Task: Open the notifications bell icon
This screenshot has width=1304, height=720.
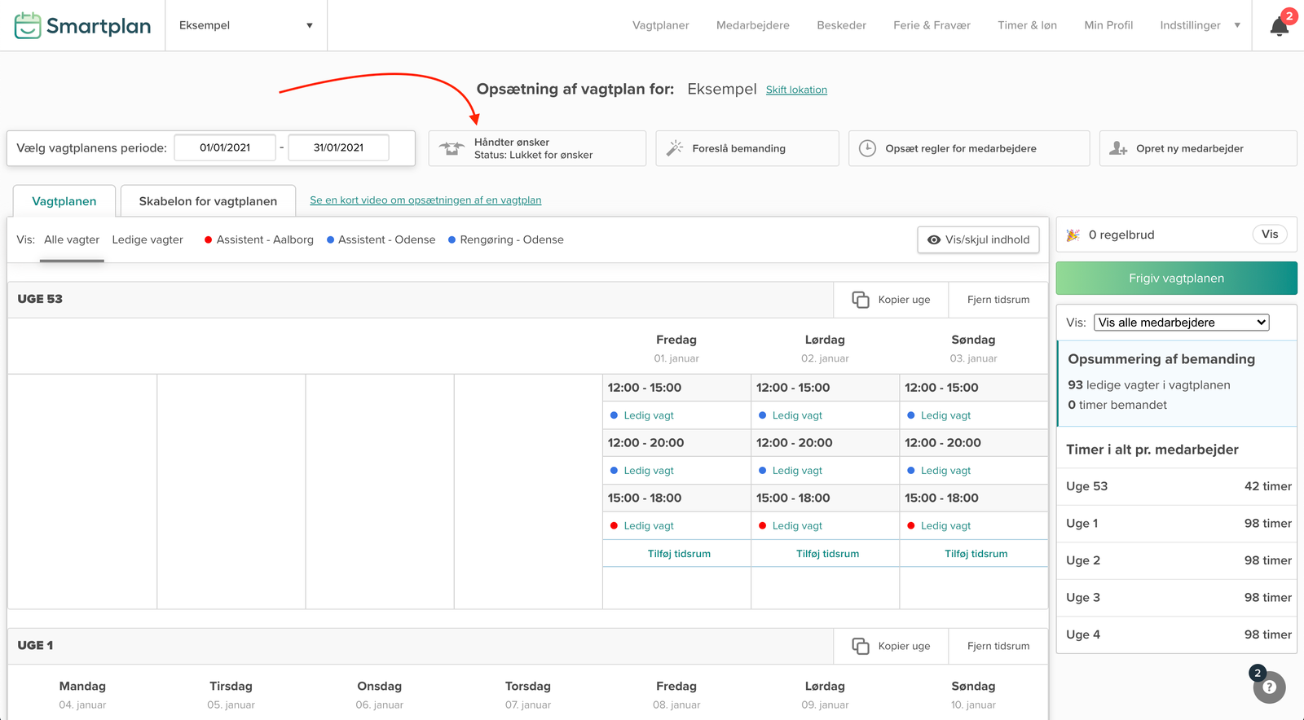Action: (1279, 27)
